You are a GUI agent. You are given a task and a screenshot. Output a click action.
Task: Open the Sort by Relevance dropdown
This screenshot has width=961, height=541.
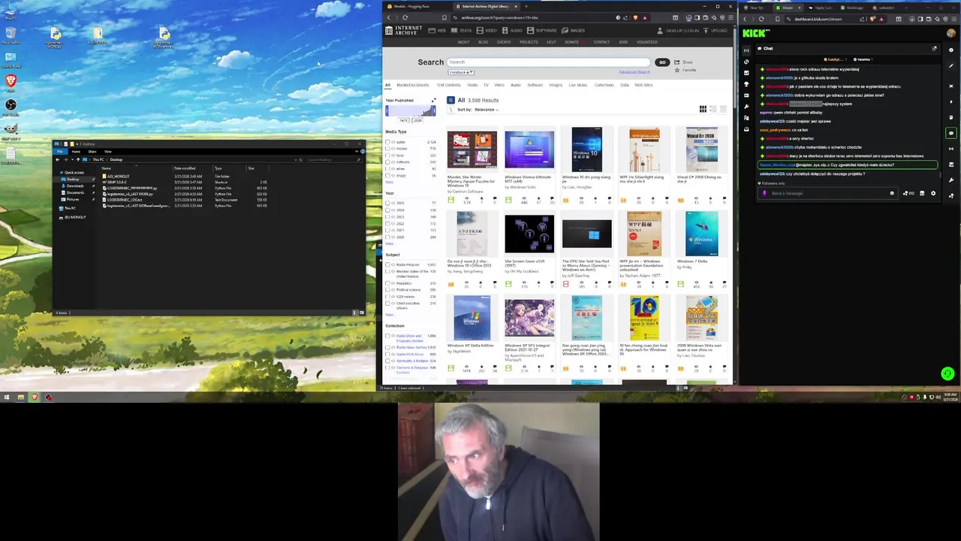point(486,110)
